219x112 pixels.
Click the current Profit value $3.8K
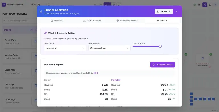[105, 90]
